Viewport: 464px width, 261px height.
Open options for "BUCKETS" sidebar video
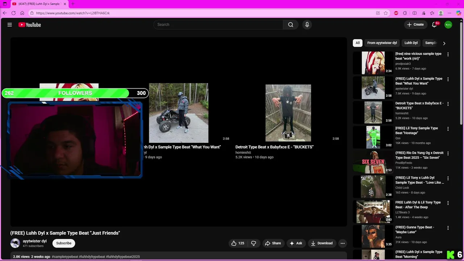click(448, 104)
